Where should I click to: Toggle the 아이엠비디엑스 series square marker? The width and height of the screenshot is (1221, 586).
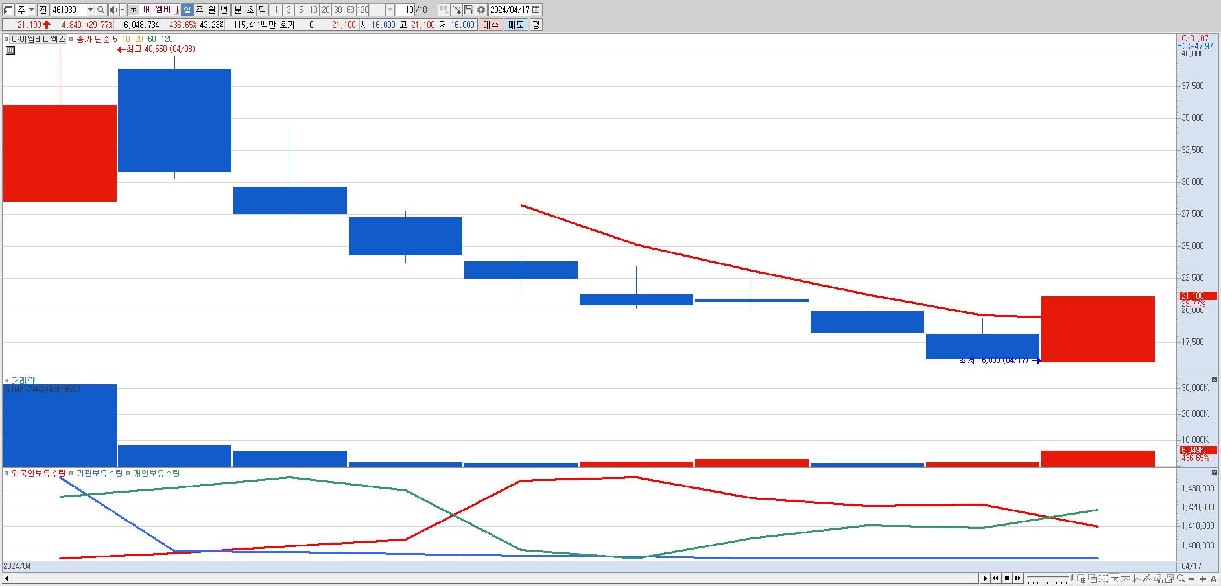[6, 39]
